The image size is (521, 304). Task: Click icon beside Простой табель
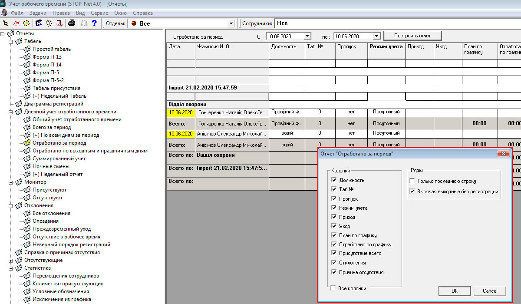click(x=27, y=49)
